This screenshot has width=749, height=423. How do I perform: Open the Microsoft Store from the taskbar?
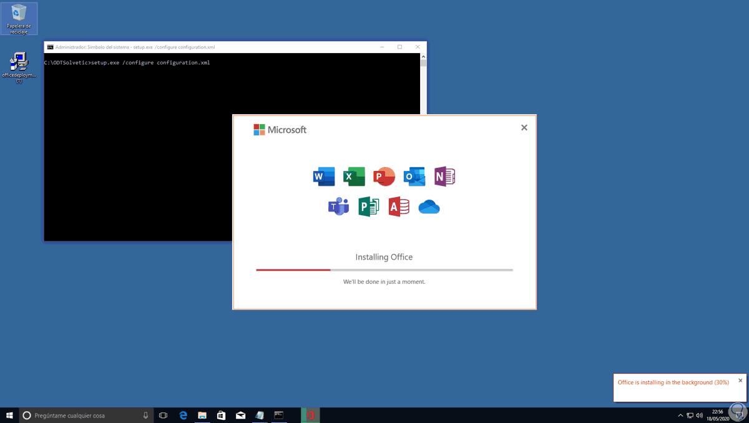click(221, 414)
